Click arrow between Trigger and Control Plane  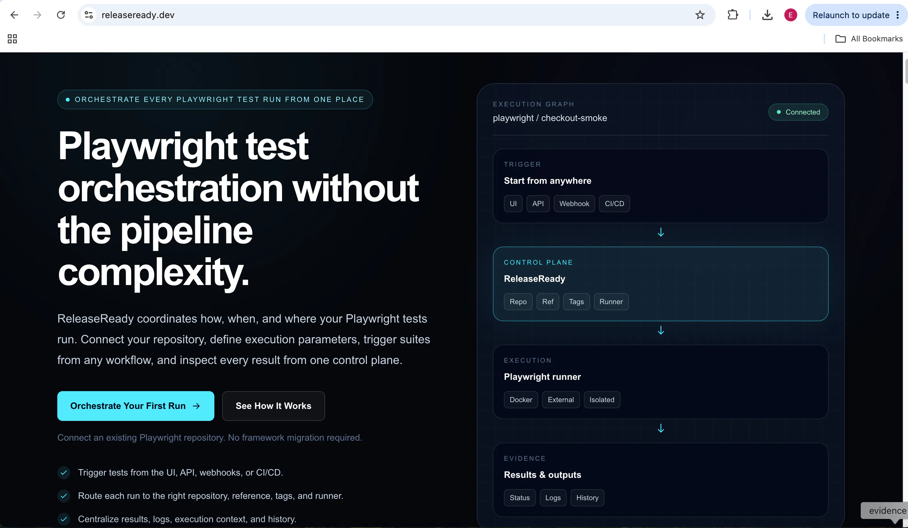click(x=661, y=232)
